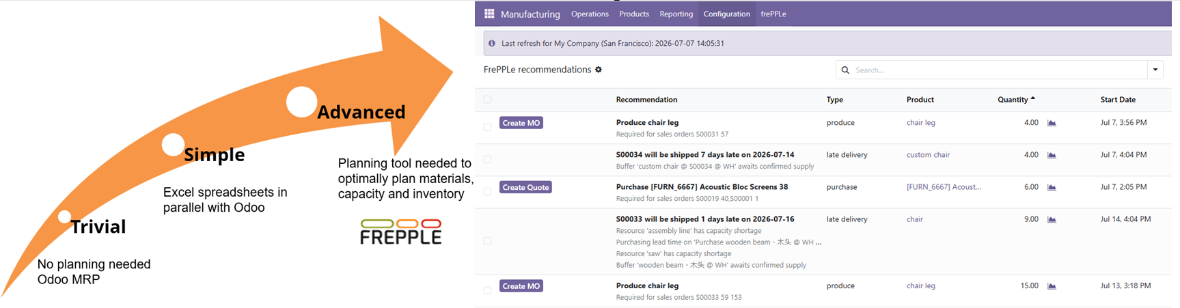The height and width of the screenshot is (308, 1180).
Task: Open the Configuration menu
Action: pyautogui.click(x=726, y=14)
